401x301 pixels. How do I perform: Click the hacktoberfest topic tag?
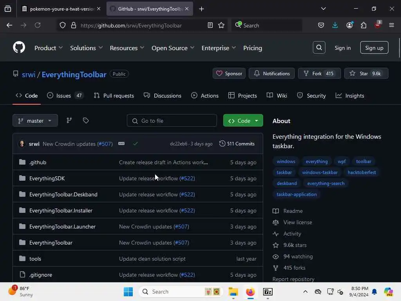click(x=361, y=172)
